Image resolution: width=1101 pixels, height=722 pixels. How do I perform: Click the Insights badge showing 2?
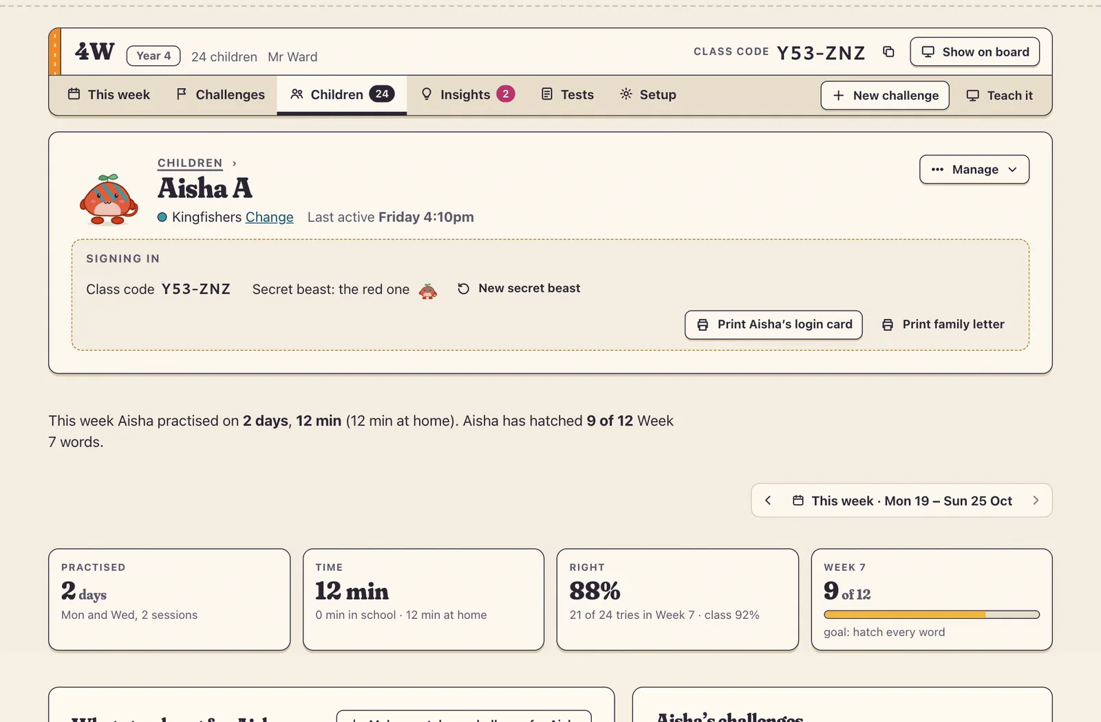[x=506, y=94]
